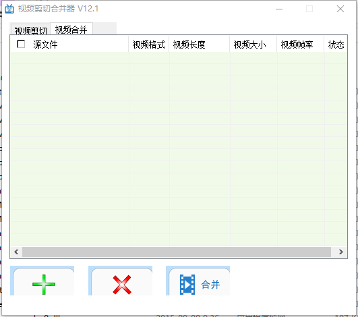Click the first empty row in file list

tap(179, 58)
